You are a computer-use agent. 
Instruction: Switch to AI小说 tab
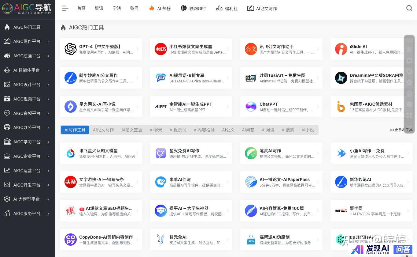[308, 130]
